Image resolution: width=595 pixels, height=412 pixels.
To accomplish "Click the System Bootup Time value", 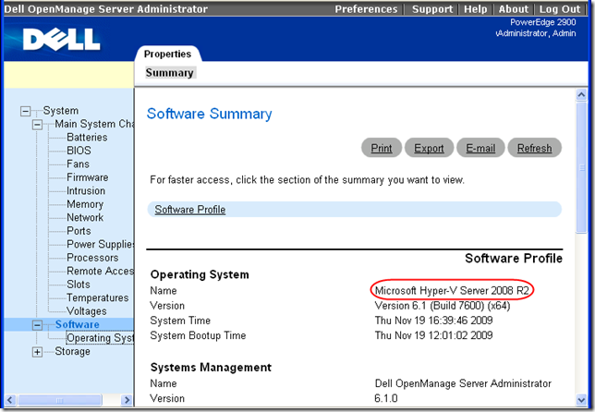I will (433, 335).
